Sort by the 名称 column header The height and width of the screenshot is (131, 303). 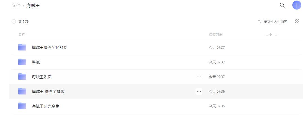click(x=22, y=35)
